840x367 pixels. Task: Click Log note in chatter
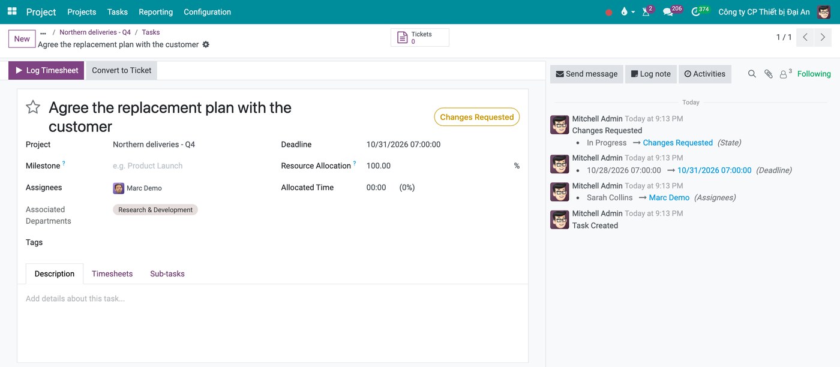pyautogui.click(x=650, y=74)
